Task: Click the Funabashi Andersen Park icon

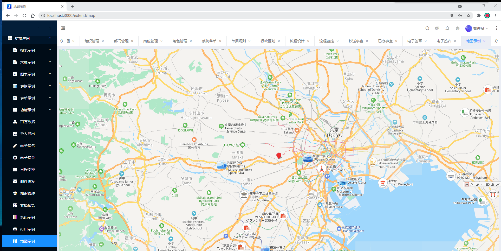Action: coord(465,112)
